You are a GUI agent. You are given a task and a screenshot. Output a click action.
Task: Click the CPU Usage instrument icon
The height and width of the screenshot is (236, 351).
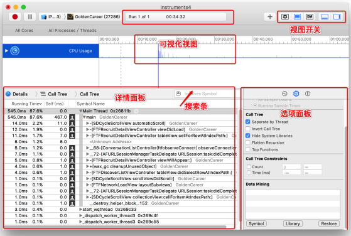point(15,51)
